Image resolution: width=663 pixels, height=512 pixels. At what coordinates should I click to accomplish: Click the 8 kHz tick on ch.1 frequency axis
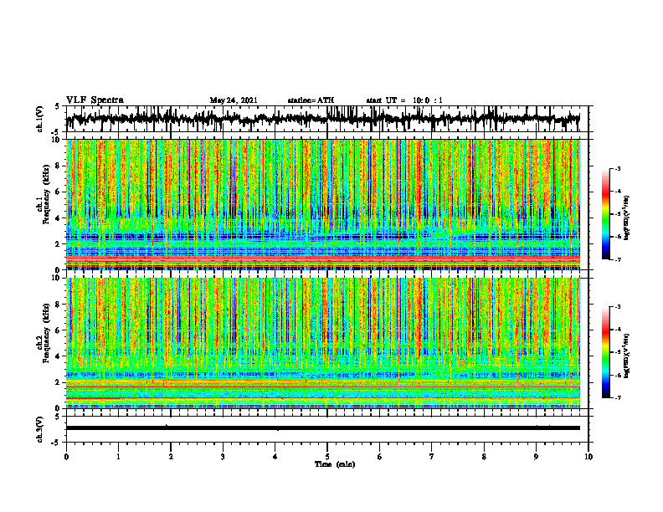tap(58, 166)
